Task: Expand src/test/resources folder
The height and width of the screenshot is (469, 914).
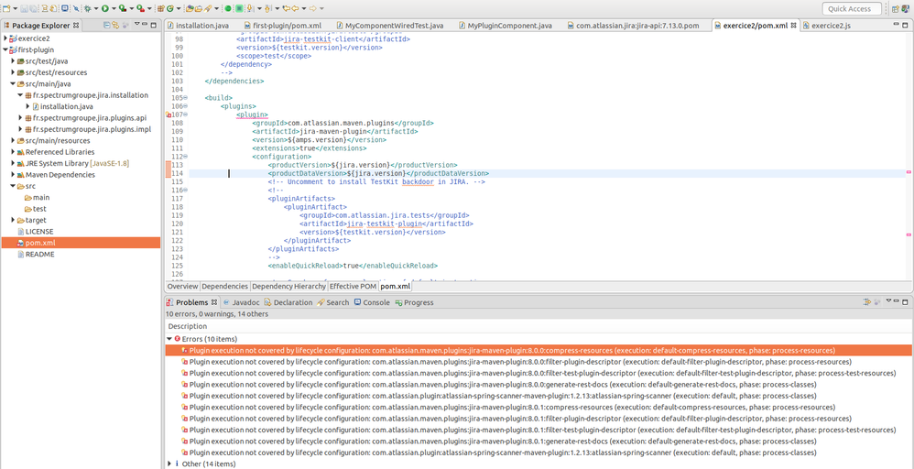Action: pyautogui.click(x=13, y=72)
